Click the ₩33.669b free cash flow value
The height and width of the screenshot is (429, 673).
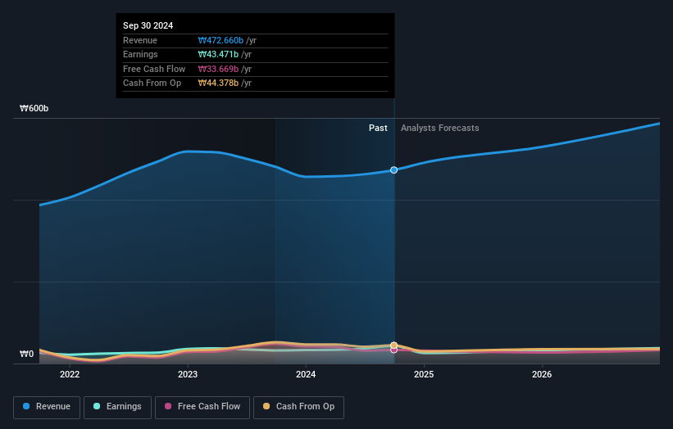pos(218,69)
